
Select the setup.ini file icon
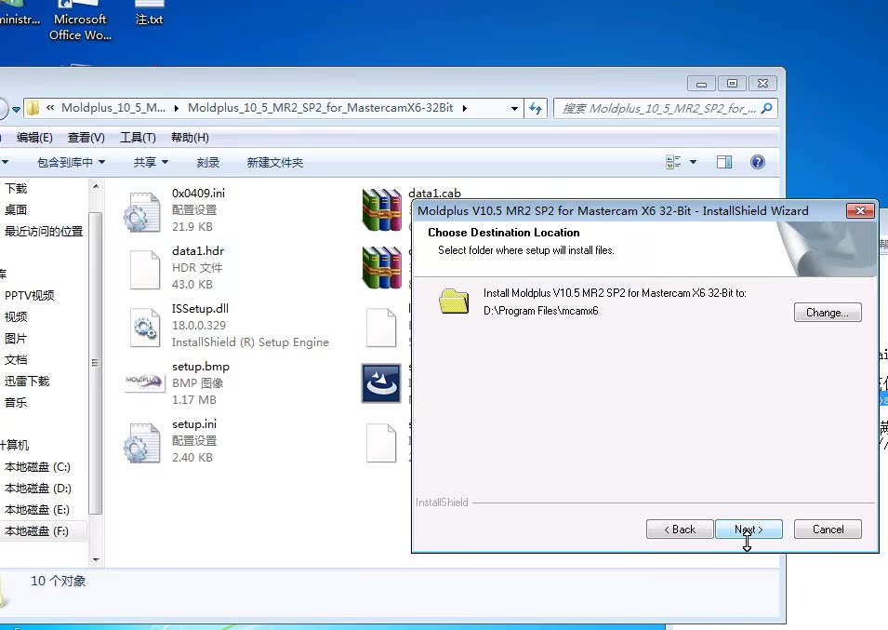click(x=142, y=443)
